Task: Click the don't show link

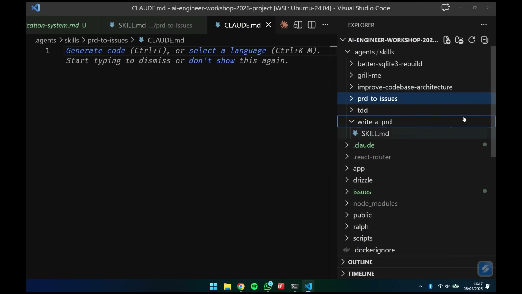Action: (212, 61)
